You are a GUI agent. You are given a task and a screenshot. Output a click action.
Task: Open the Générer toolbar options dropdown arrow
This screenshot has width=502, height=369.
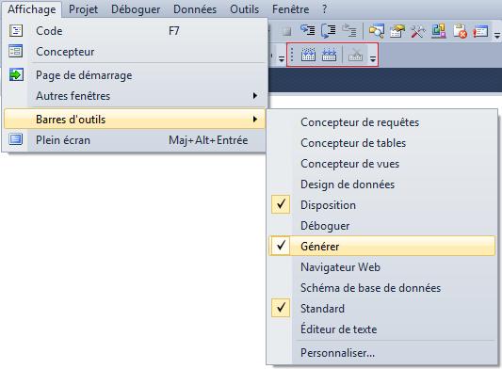(373, 58)
